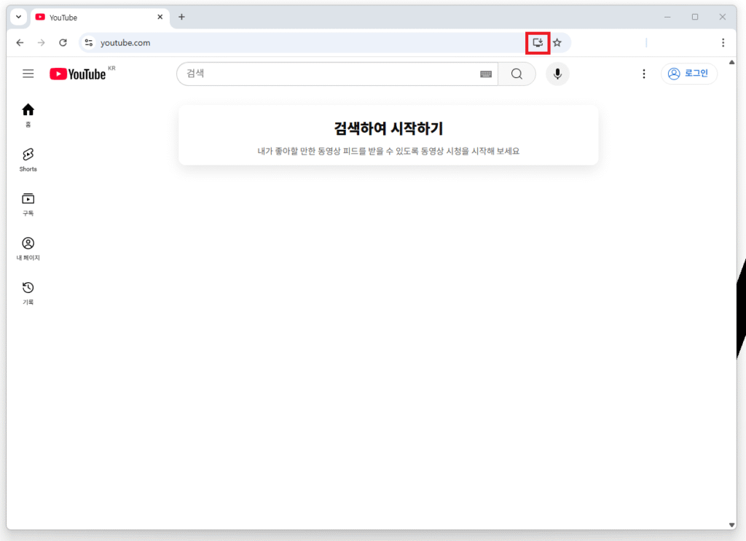Screen dimensions: 746x541
Task: Submit search with magnifier button
Action: (x=517, y=74)
